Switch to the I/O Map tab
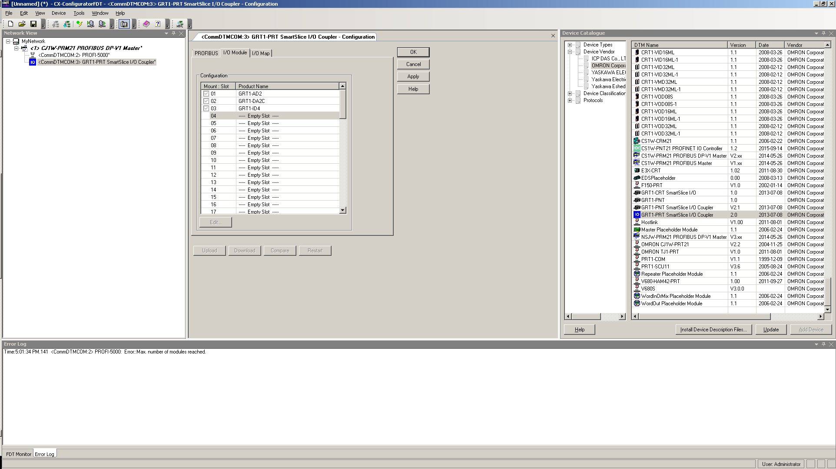 (x=261, y=53)
